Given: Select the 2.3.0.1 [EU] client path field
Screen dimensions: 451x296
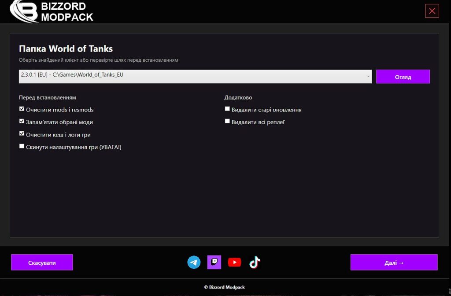Looking at the screenshot, I should (195, 77).
